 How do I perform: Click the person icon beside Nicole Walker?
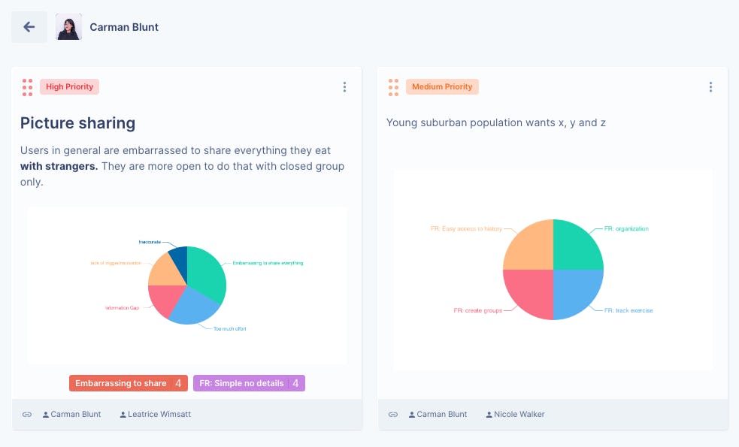click(x=489, y=414)
